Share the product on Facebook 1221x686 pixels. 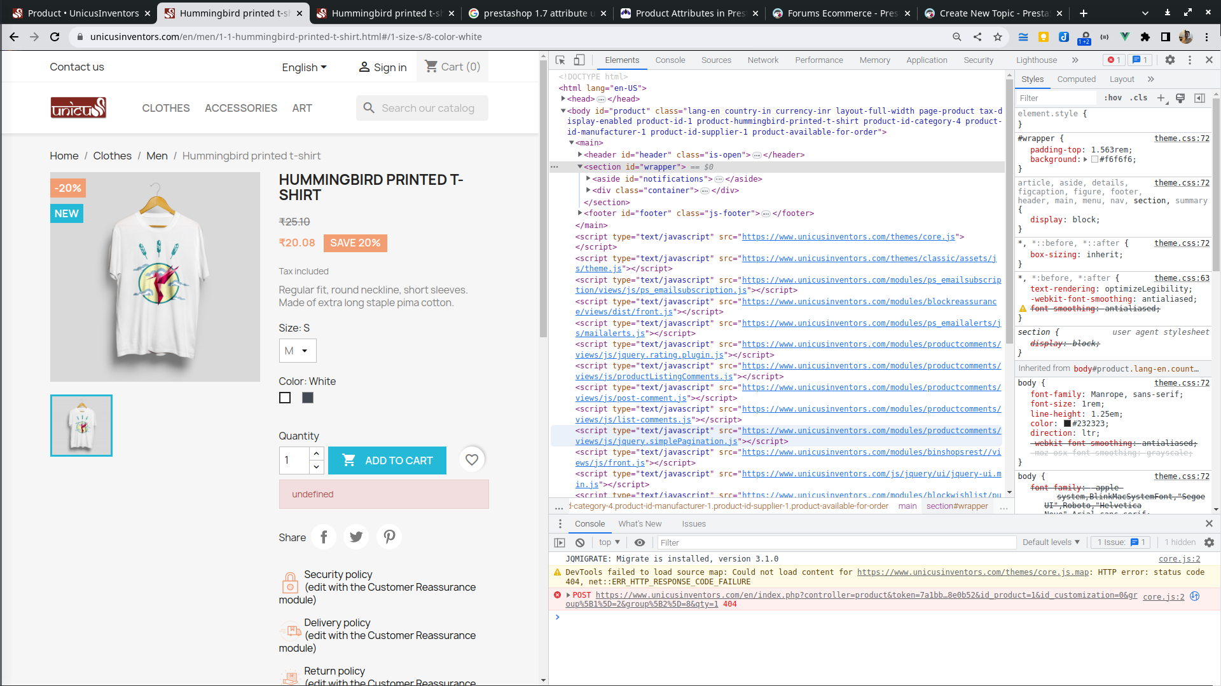click(x=324, y=537)
